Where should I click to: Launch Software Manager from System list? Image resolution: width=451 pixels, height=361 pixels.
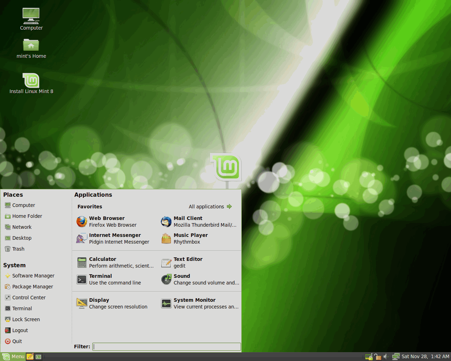point(30,276)
